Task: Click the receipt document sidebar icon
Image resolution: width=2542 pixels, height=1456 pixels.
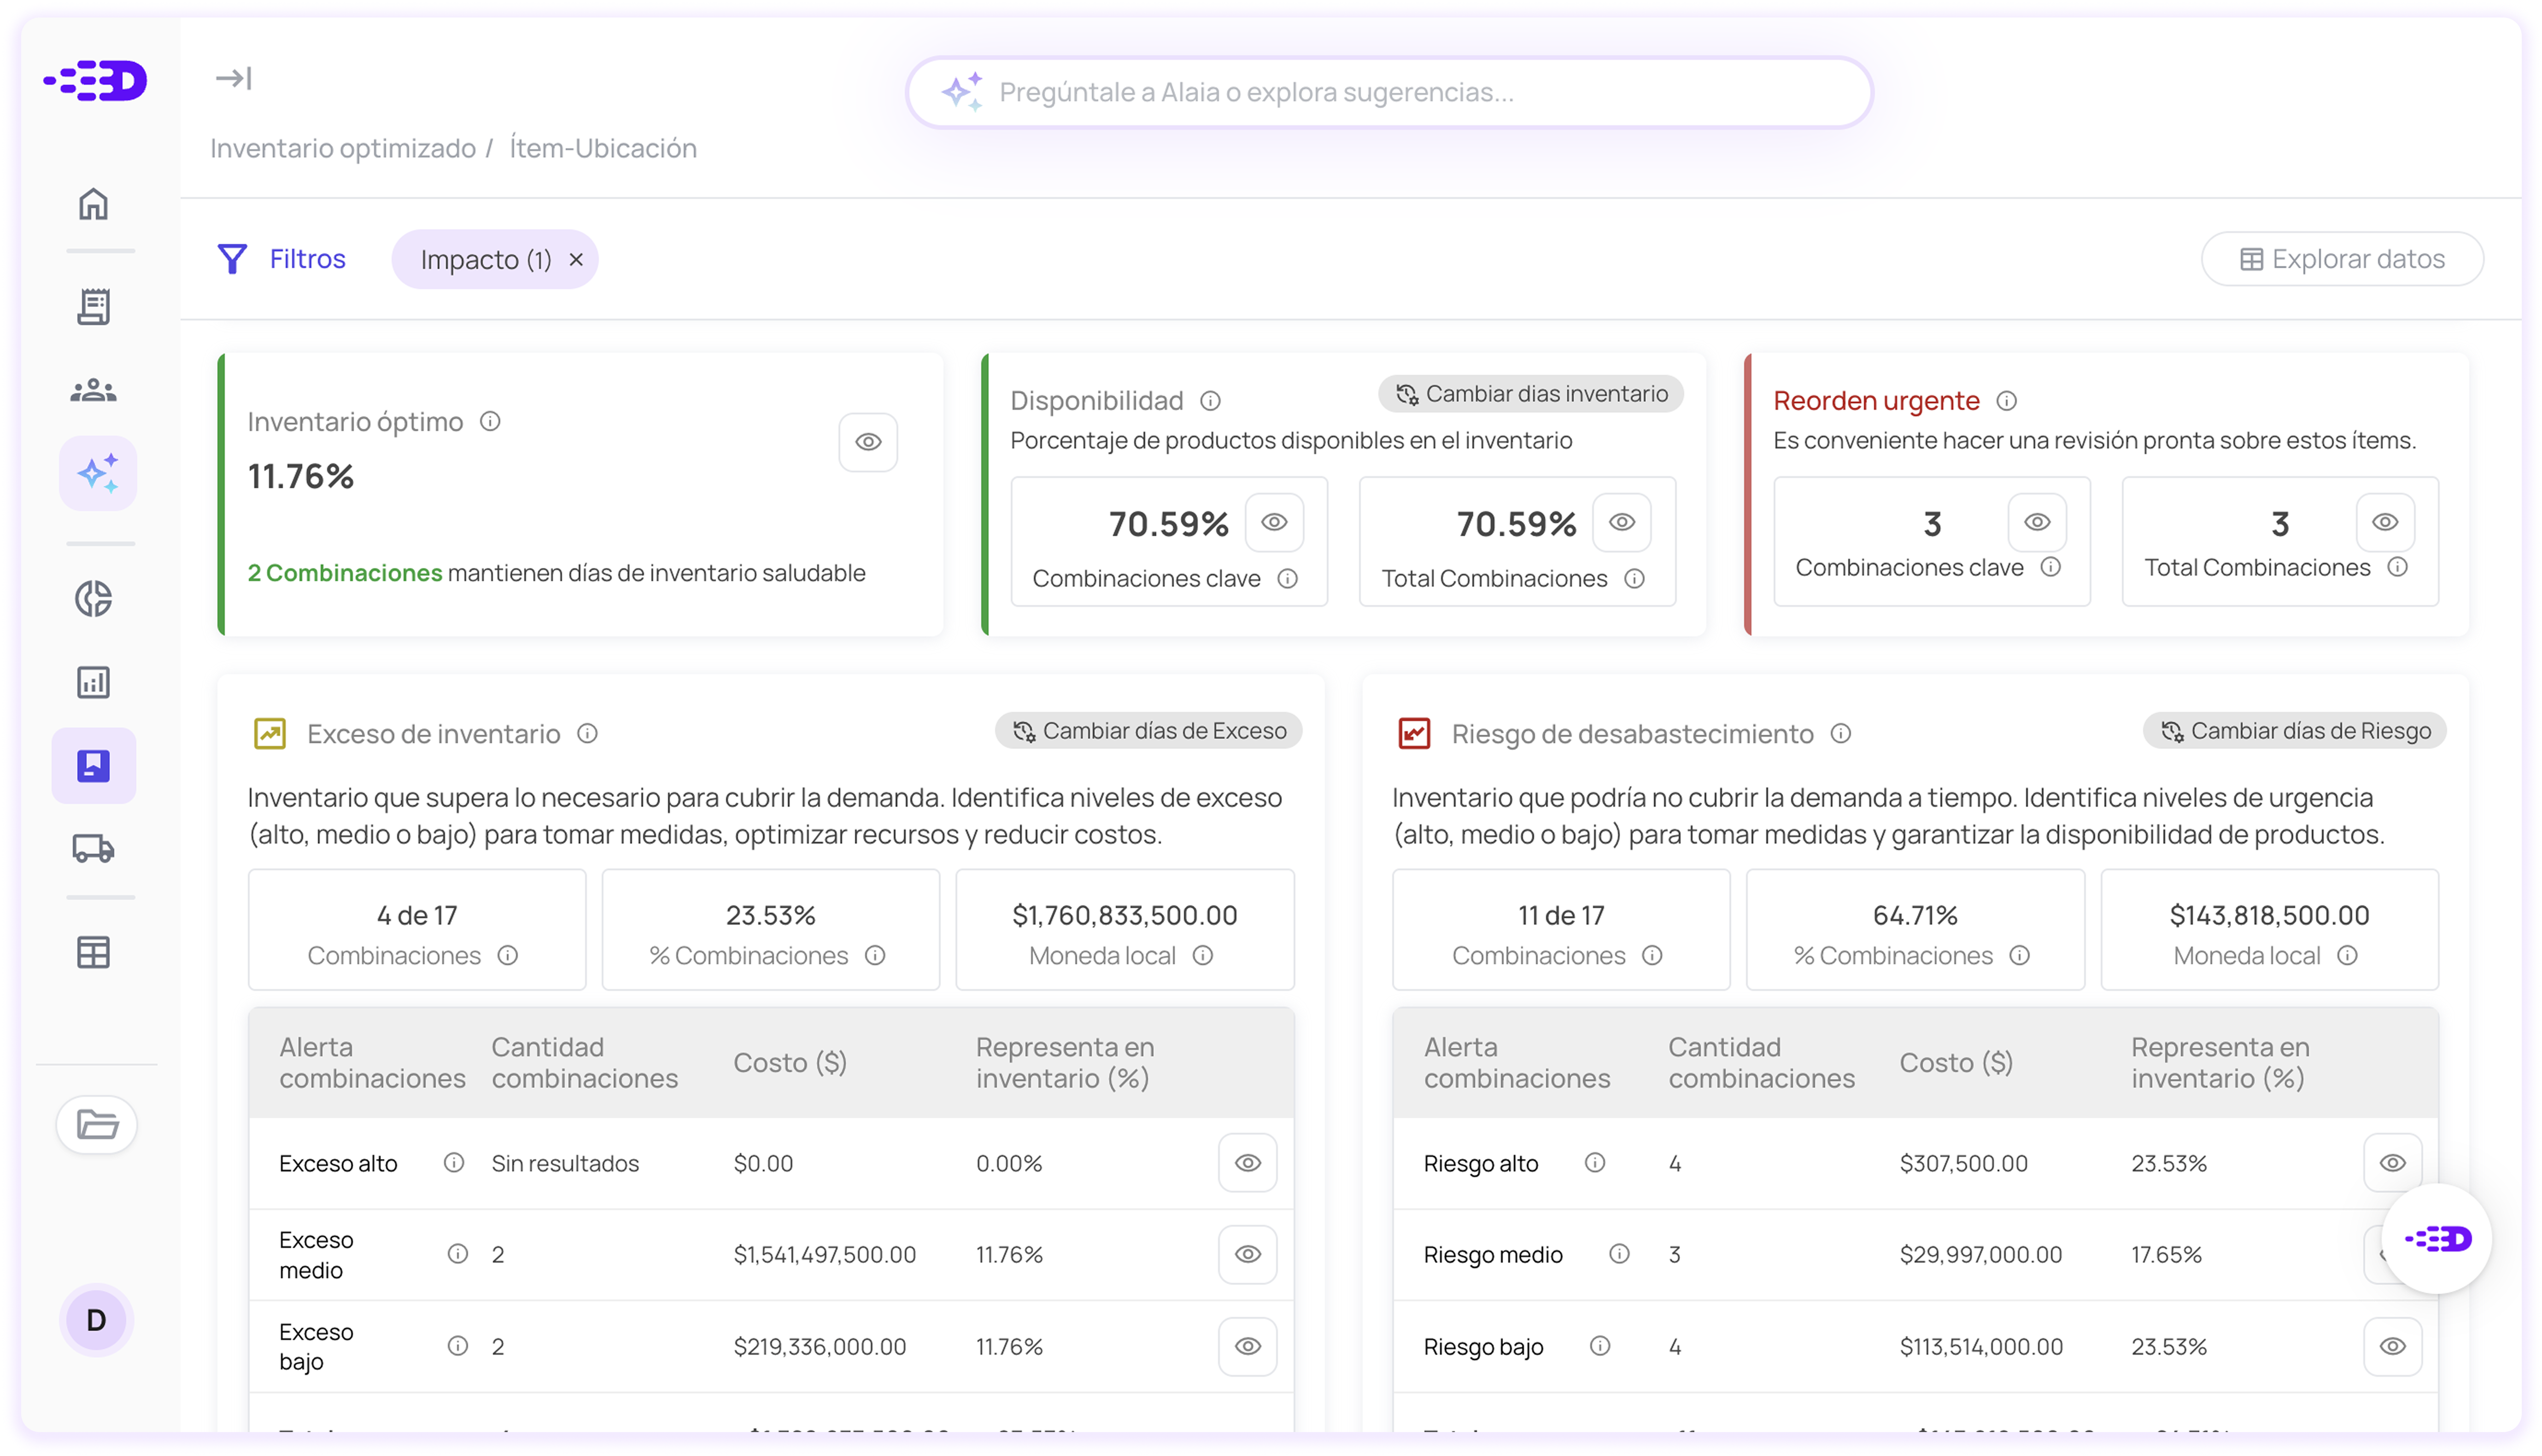Action: coord(93,307)
